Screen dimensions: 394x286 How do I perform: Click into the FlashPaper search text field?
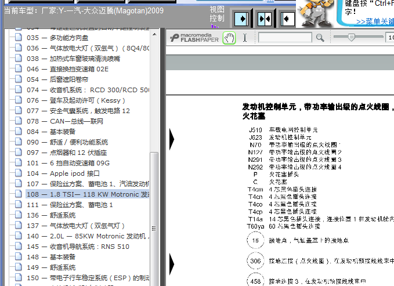[x=285, y=38]
